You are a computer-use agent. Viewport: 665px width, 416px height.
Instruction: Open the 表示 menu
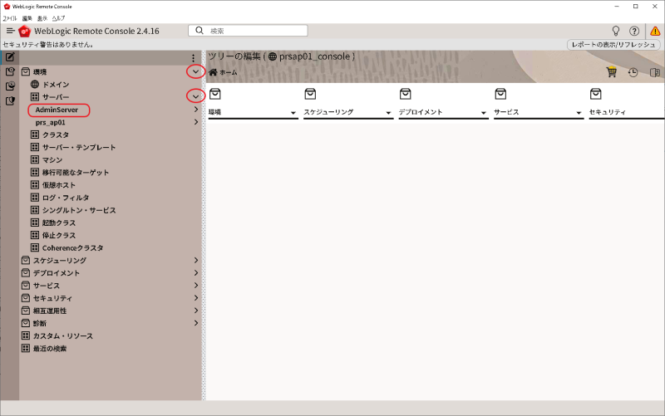[x=42, y=18]
